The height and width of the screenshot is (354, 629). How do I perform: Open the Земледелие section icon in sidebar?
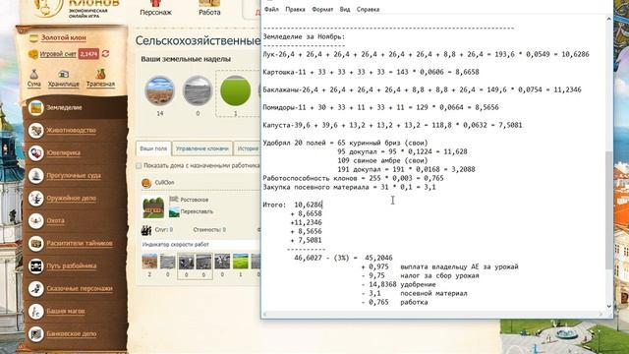coord(35,107)
